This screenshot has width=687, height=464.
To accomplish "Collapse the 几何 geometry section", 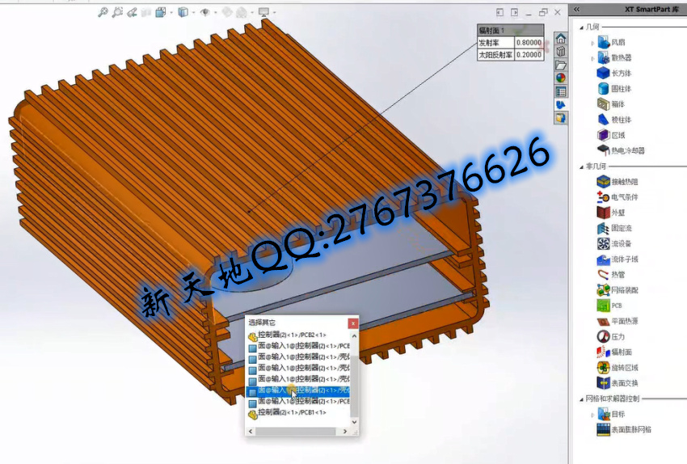I will click(x=582, y=27).
